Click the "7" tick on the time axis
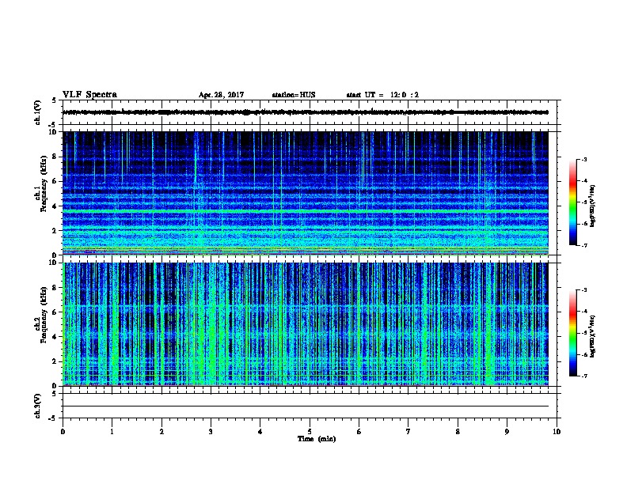627x484 pixels. point(408,432)
